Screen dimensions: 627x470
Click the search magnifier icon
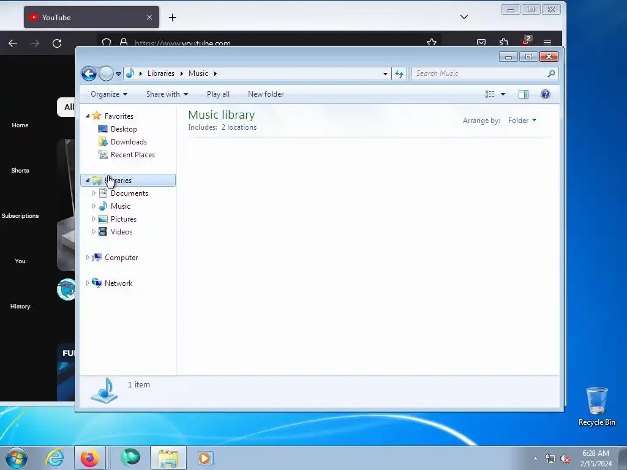coord(552,73)
